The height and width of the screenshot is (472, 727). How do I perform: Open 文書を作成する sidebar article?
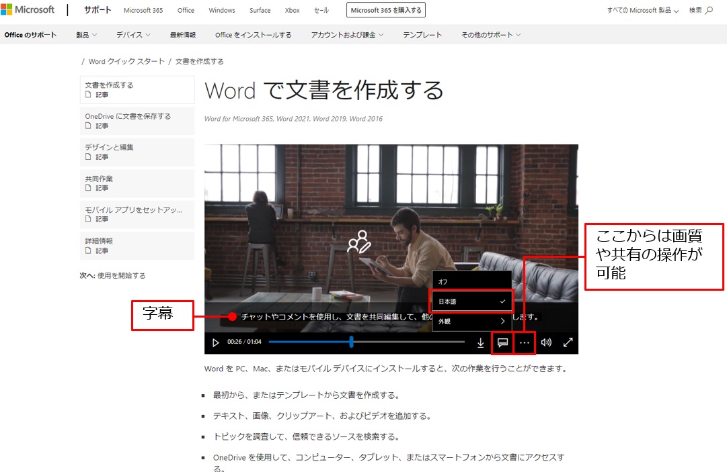click(137, 90)
